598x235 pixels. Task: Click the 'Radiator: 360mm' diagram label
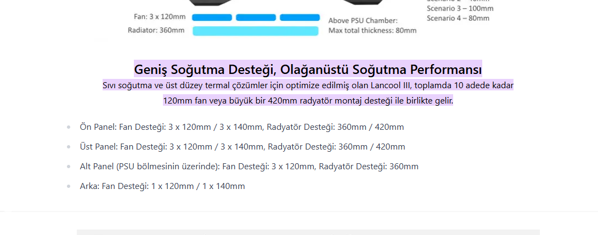(x=156, y=30)
